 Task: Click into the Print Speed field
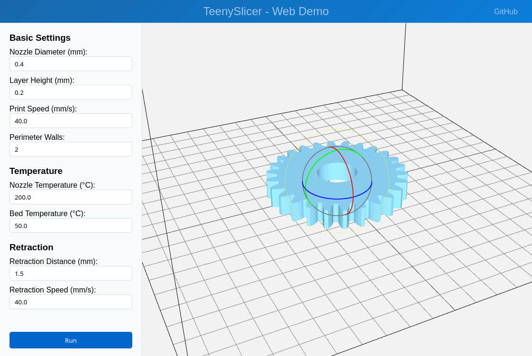pos(71,121)
